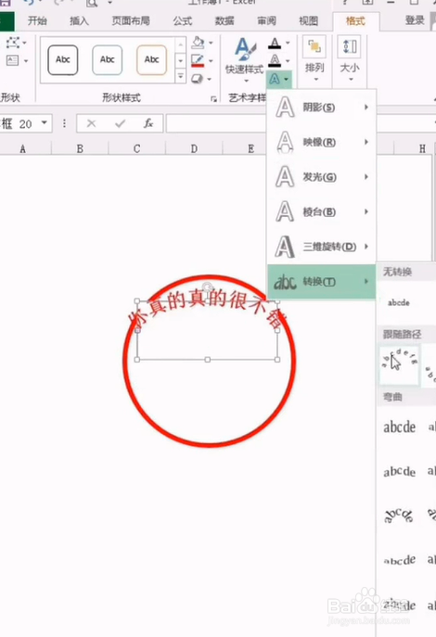The height and width of the screenshot is (637, 436).
Task: Apply the black-outlined Abc shape style
Action: pos(63,59)
